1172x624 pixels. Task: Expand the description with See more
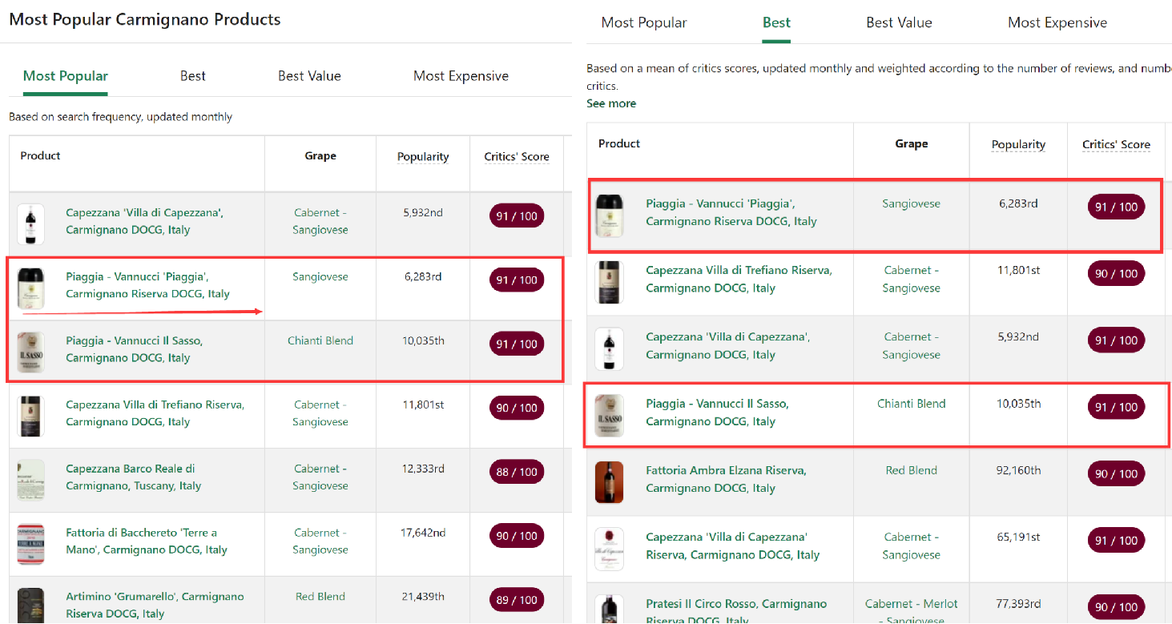611,103
